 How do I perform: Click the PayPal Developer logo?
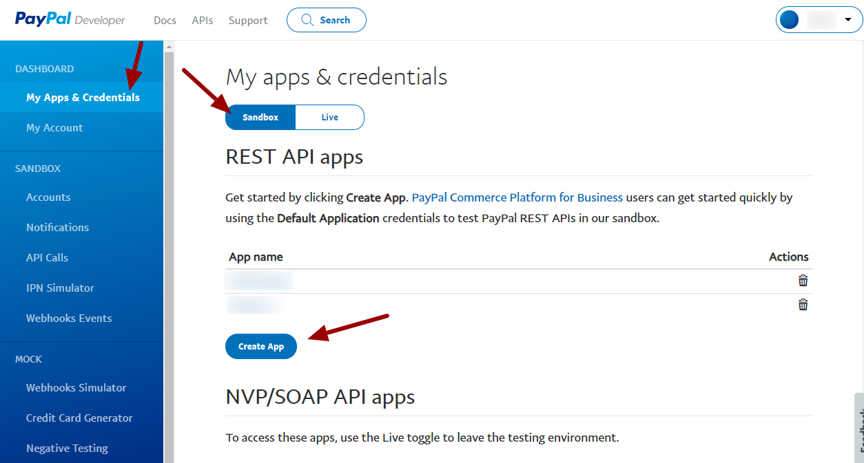pos(70,19)
